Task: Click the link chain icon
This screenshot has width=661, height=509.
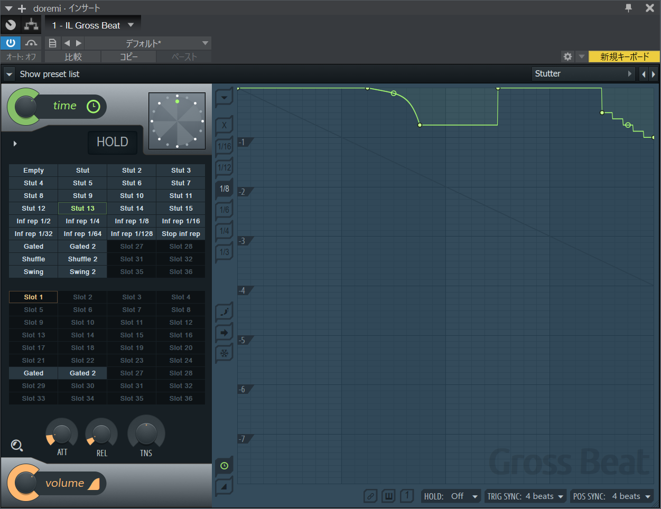Action: (370, 496)
